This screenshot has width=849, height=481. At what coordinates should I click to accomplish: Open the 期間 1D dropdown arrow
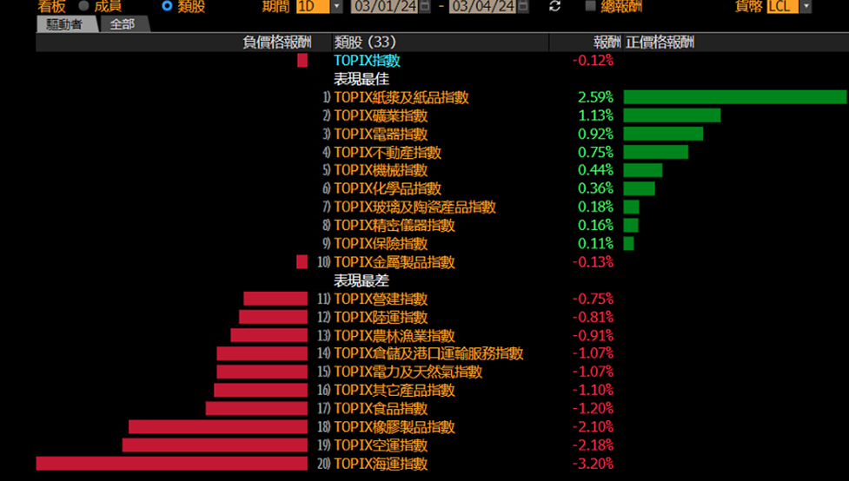[336, 6]
